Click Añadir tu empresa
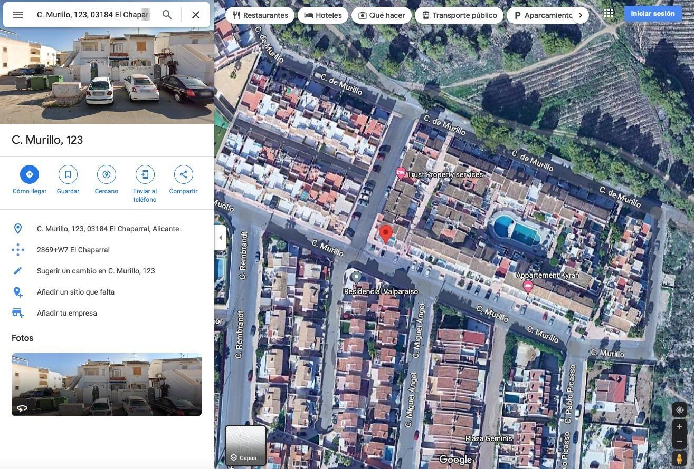 tap(67, 313)
